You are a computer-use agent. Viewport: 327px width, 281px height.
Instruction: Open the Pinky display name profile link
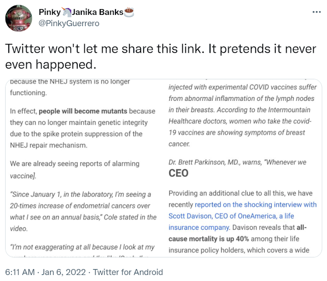coord(50,12)
